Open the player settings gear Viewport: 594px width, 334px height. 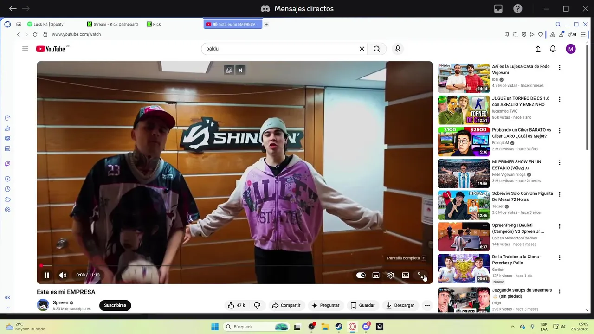pyautogui.click(x=391, y=275)
